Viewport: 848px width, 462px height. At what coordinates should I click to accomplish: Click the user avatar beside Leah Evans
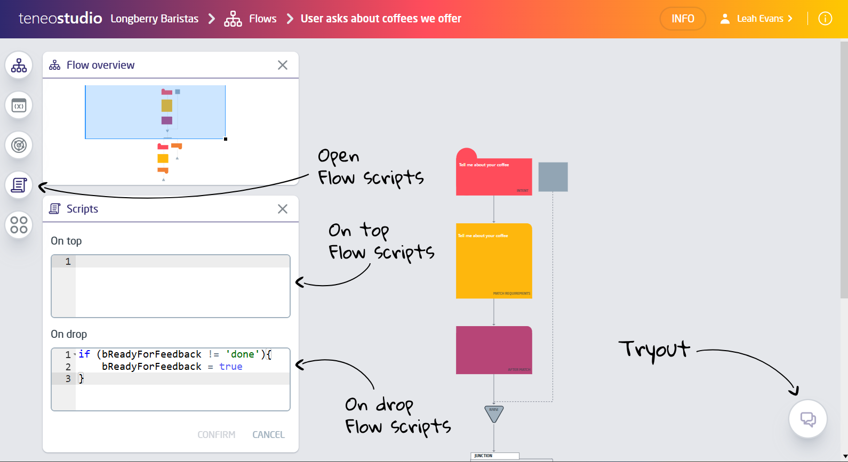pos(725,18)
